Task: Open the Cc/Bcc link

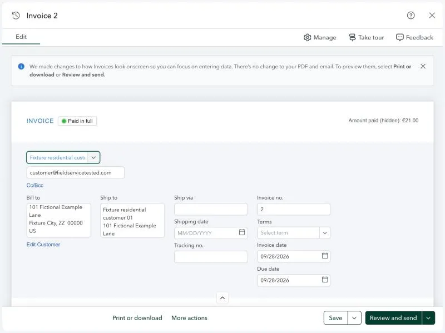Action: (35, 185)
